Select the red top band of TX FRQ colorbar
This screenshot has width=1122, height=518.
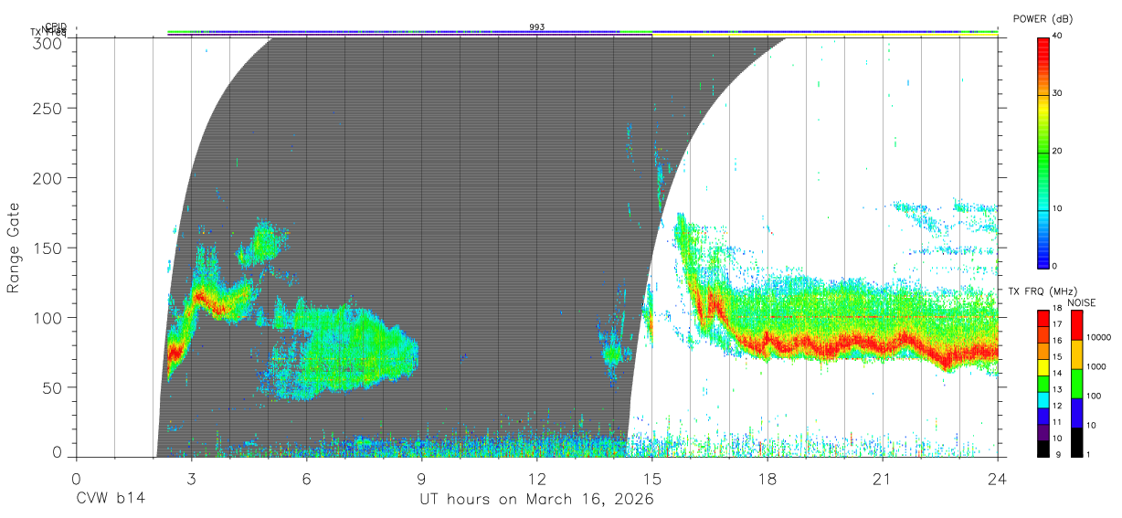coord(1043,319)
